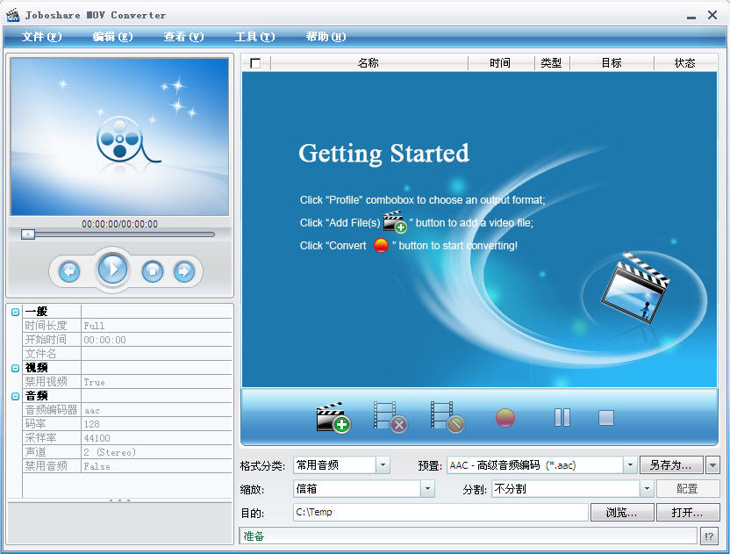The width and height of the screenshot is (730, 554).
Task: Click the remove file film icon
Action: pyautogui.click(x=390, y=417)
